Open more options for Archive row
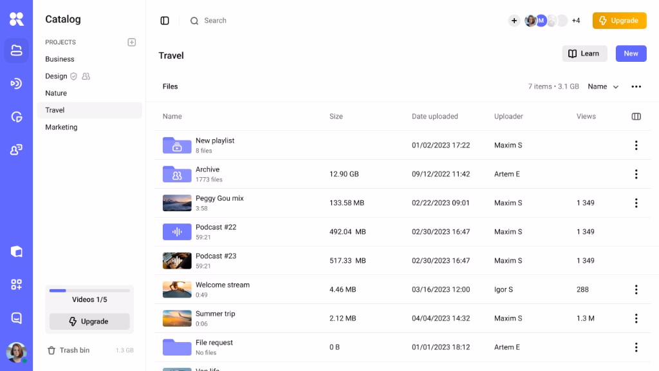659x371 pixels. [636, 174]
